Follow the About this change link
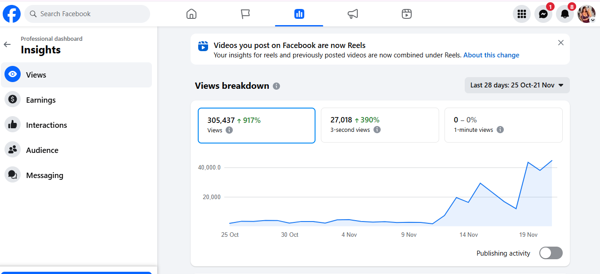The height and width of the screenshot is (274, 600). [x=491, y=55]
